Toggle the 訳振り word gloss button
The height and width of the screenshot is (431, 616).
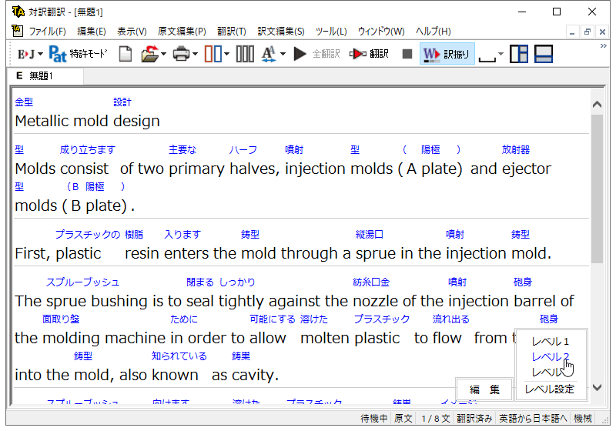tap(447, 54)
